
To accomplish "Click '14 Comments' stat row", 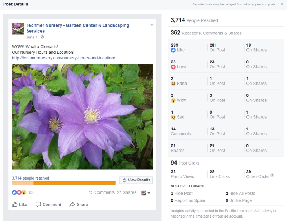I will pos(181,131).
